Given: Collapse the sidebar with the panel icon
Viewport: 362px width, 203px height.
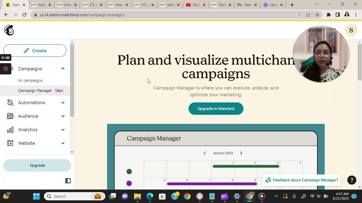Looking at the screenshot, I should pos(68,181).
